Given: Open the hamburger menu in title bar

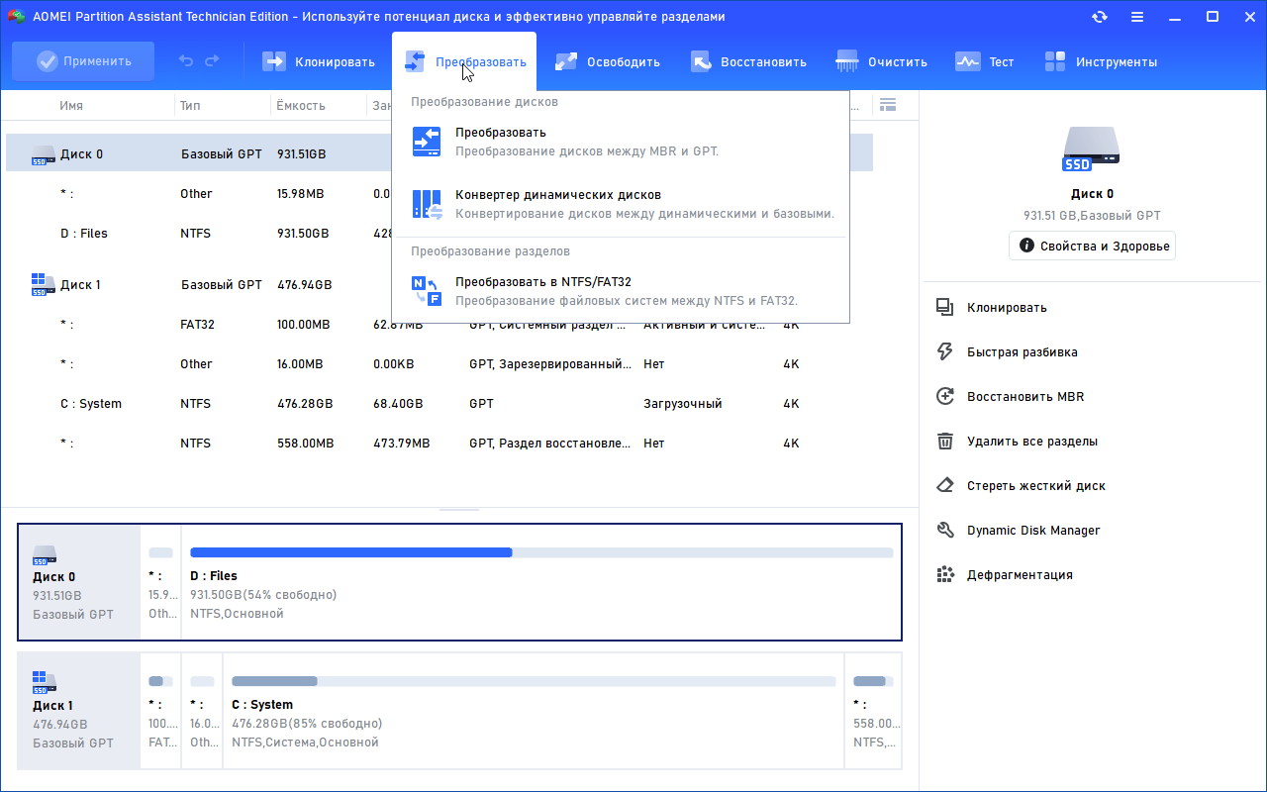Looking at the screenshot, I should 1137,17.
